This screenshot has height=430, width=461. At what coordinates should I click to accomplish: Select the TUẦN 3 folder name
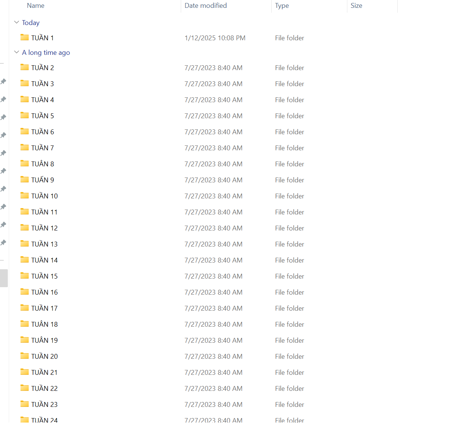(42, 84)
